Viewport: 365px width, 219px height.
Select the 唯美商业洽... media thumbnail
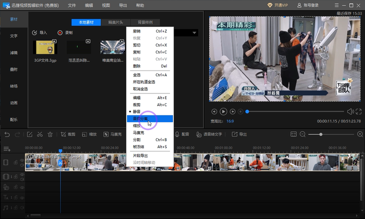click(113, 47)
